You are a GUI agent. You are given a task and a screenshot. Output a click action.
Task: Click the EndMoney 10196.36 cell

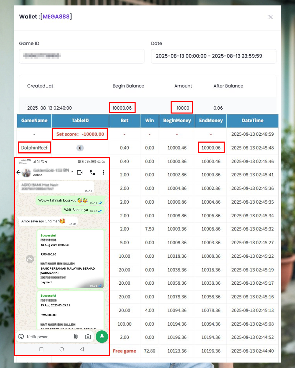pyautogui.click(x=211, y=351)
